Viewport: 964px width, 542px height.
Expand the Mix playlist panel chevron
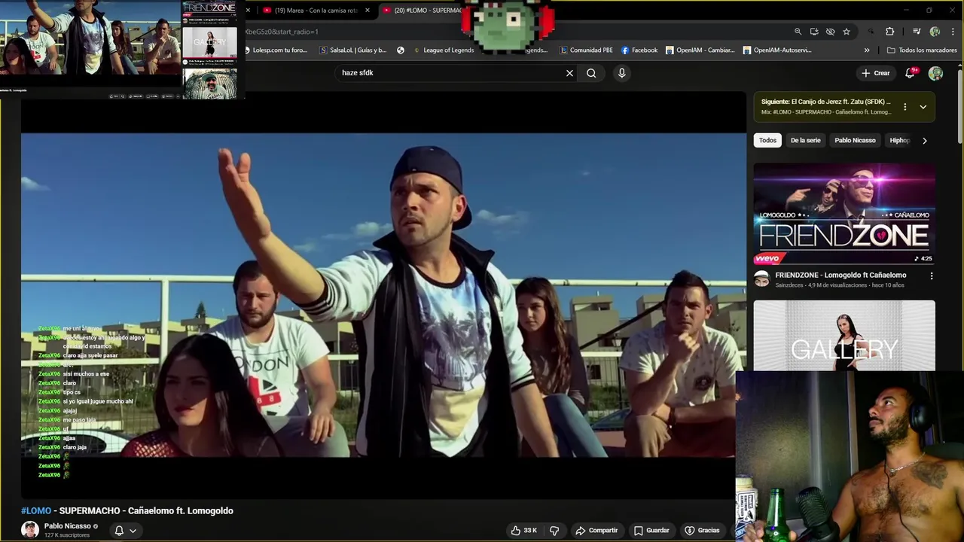click(923, 107)
